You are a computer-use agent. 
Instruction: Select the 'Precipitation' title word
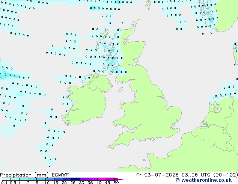click(x=16, y=175)
